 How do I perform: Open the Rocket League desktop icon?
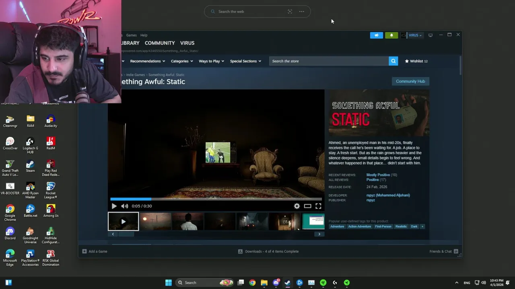coord(51,191)
